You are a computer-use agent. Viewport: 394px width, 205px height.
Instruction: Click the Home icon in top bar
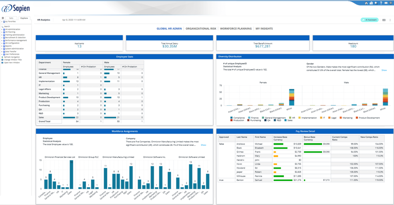(366, 3)
